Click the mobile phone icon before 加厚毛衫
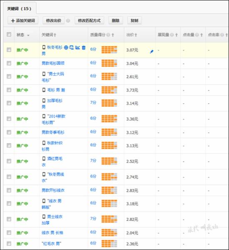Screen dimensions: 229x250 click(44, 100)
